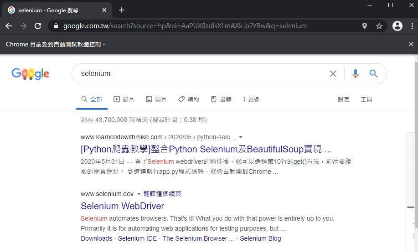Open the Chrome profile avatar menu
Image resolution: width=418 pixels, height=252 pixels.
point(397,26)
